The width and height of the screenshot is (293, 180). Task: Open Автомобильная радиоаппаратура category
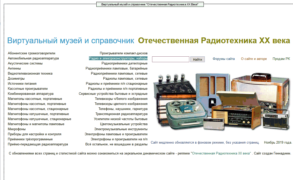point(33,58)
